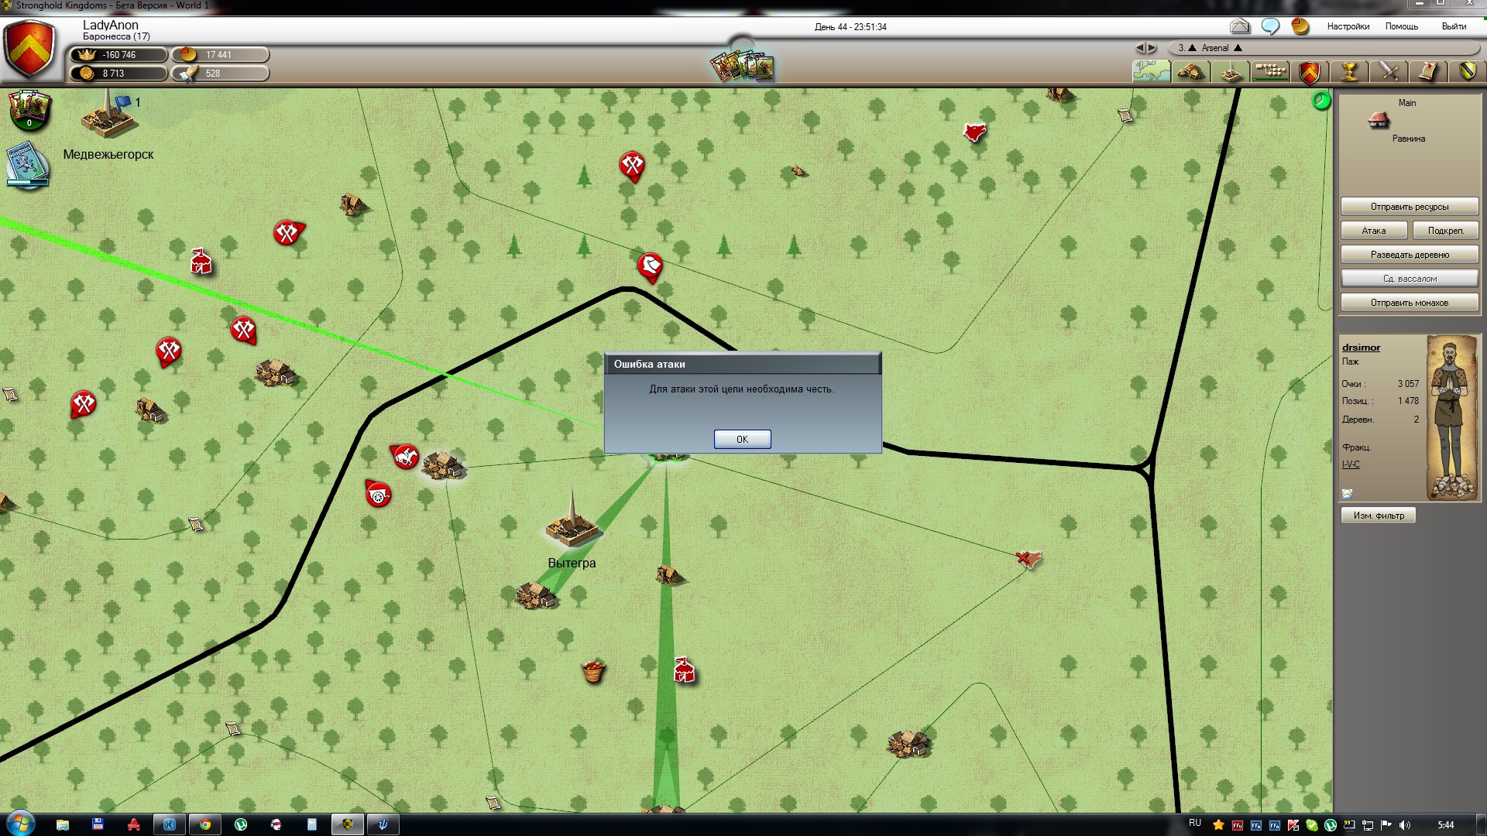This screenshot has height=836, width=1487.
Task: Open the mail envelope icon
Action: pyautogui.click(x=1240, y=26)
